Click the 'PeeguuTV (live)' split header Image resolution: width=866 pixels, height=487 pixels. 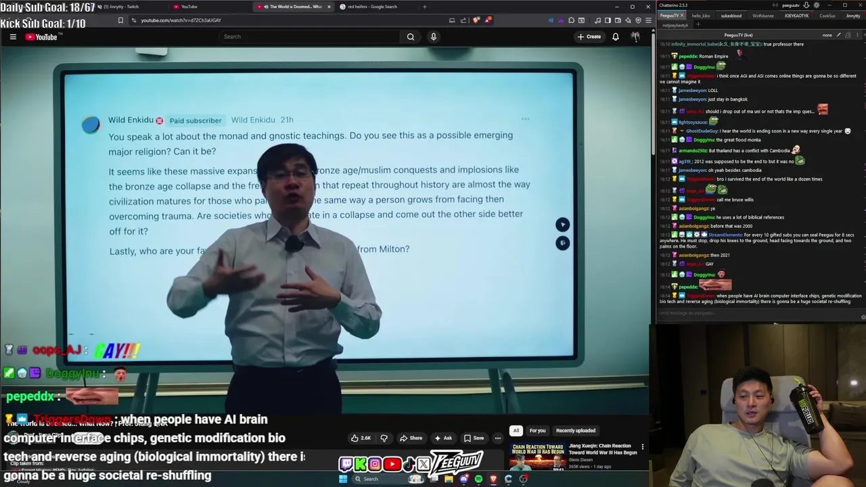point(738,34)
